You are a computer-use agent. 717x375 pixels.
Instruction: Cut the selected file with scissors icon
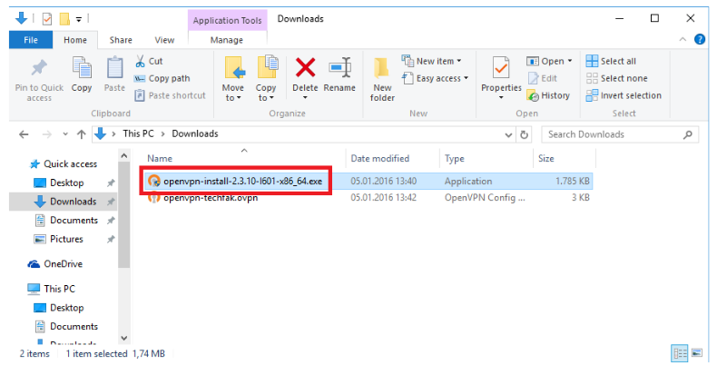(149, 61)
